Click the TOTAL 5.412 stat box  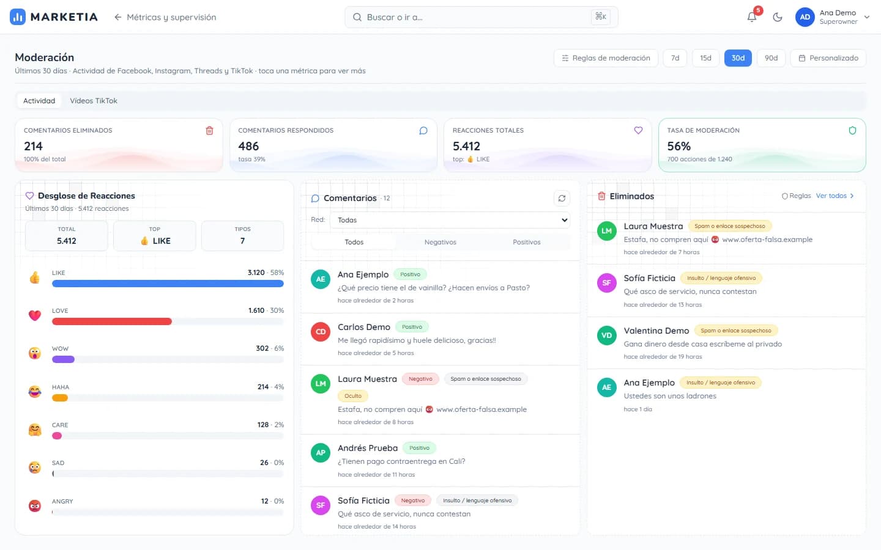[x=67, y=236]
